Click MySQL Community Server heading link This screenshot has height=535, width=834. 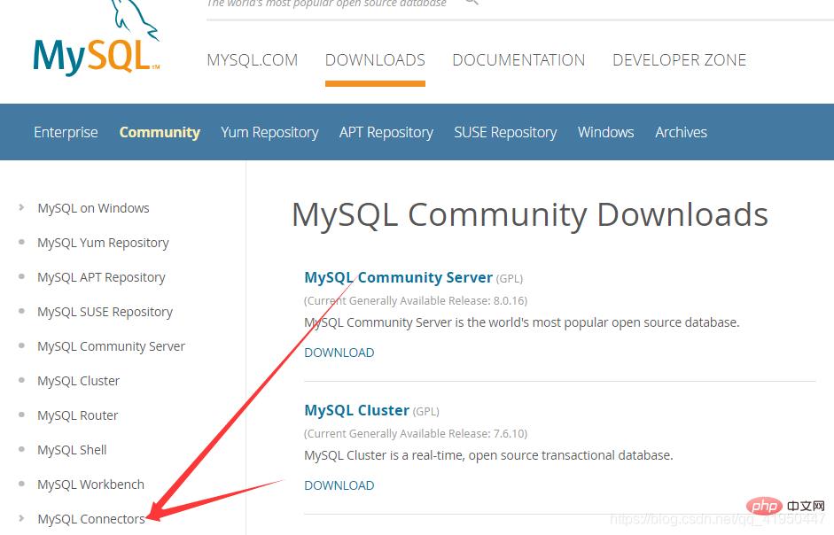[398, 277]
